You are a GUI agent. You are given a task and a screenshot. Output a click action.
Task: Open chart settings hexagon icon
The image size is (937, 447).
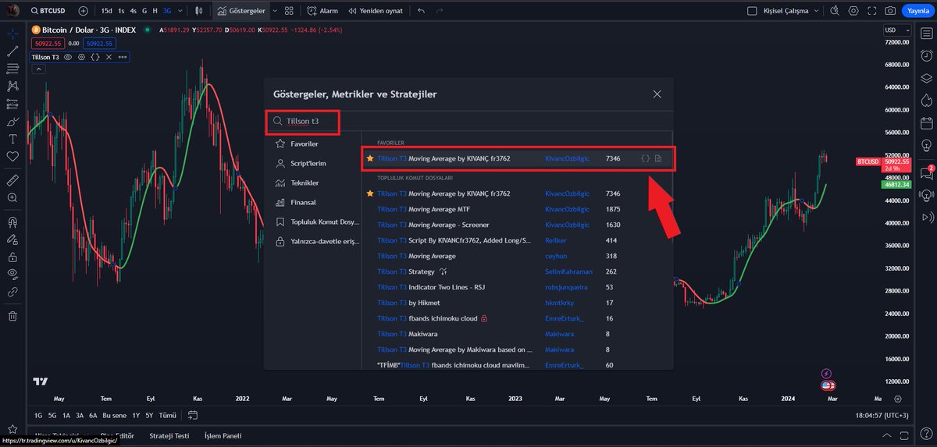pos(853,11)
